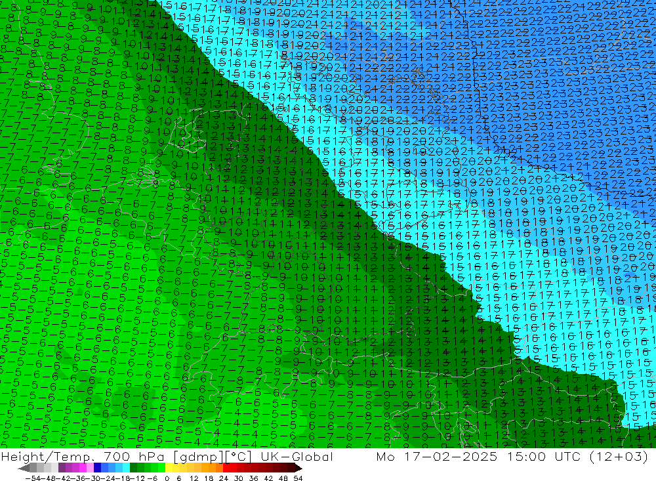
Task: Click the 'Height/Temp. 700 hPa' title text
Action: pyautogui.click(x=84, y=456)
